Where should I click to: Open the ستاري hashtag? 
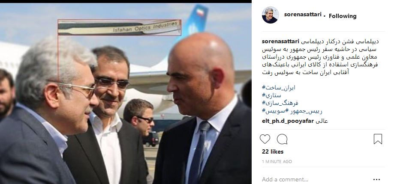[x=272, y=95]
